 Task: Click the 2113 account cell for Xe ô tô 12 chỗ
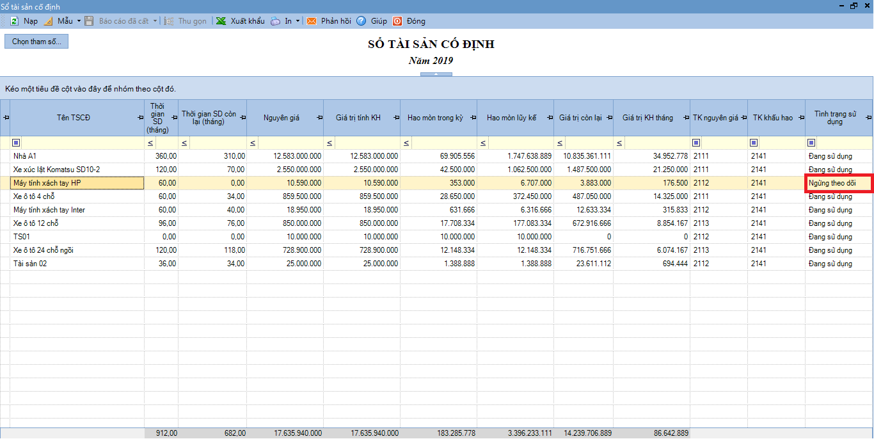click(x=719, y=223)
